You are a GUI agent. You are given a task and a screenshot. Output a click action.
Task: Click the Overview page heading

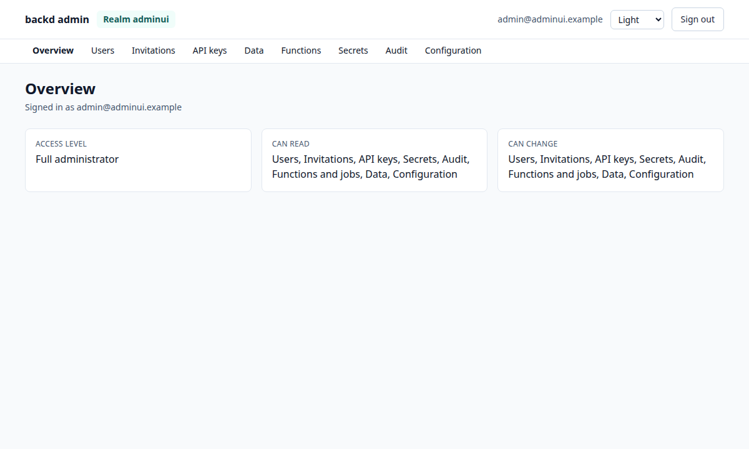tap(61, 89)
